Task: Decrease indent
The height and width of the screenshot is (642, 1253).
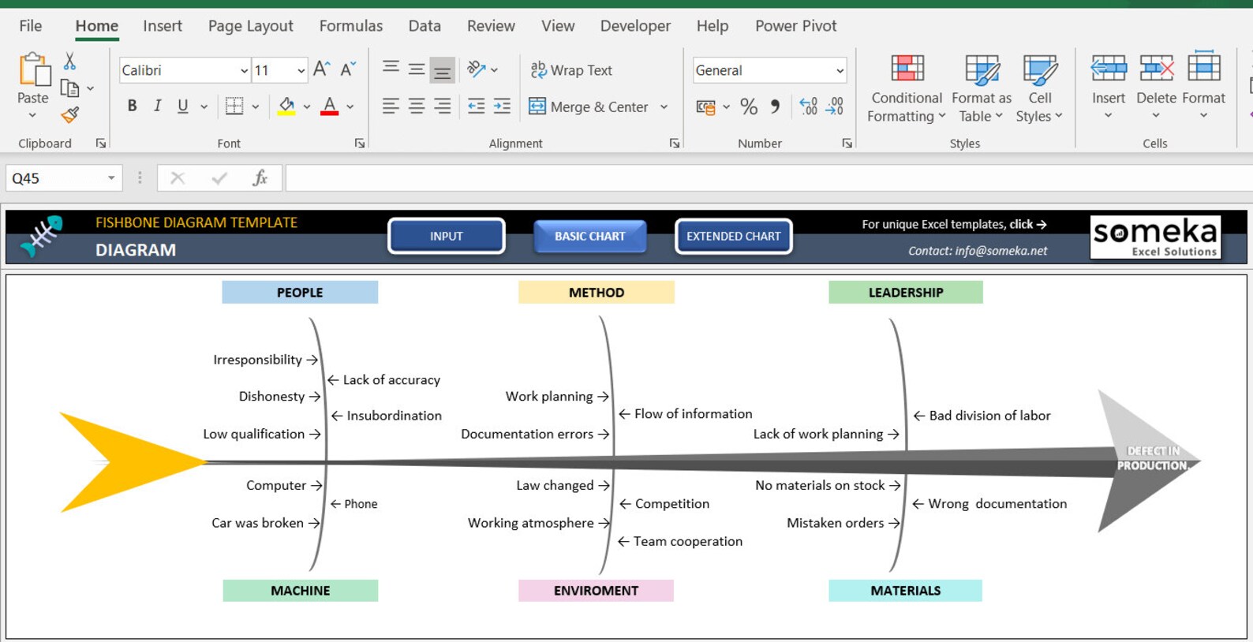Action: [477, 106]
